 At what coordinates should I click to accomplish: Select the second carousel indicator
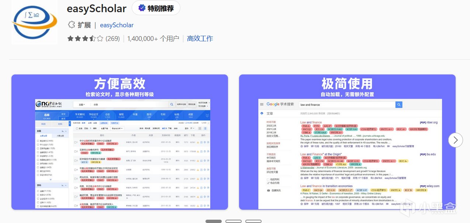point(234,221)
